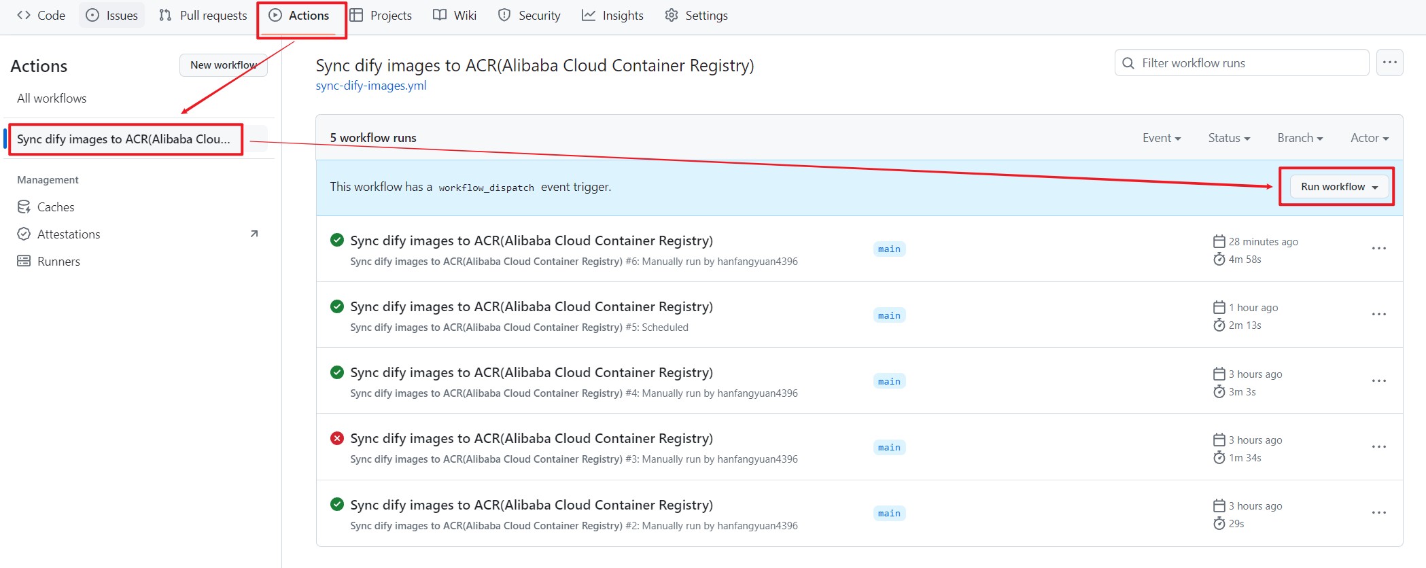Screen dimensions: 1426x568
Task: Click success check icon of run #4
Action: tap(336, 372)
